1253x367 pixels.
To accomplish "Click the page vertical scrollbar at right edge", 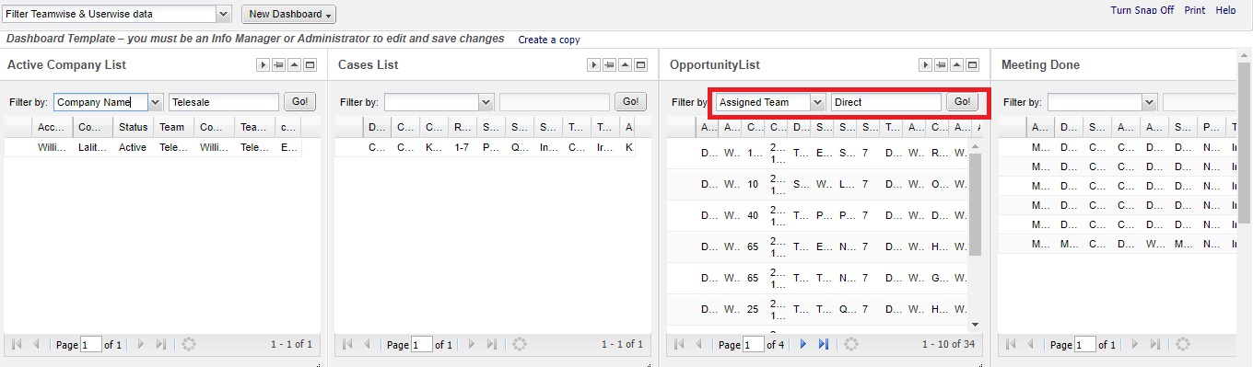I will click(1245, 143).
